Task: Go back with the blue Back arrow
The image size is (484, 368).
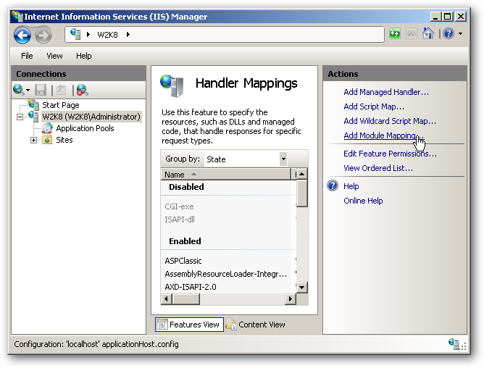Action: [22, 35]
